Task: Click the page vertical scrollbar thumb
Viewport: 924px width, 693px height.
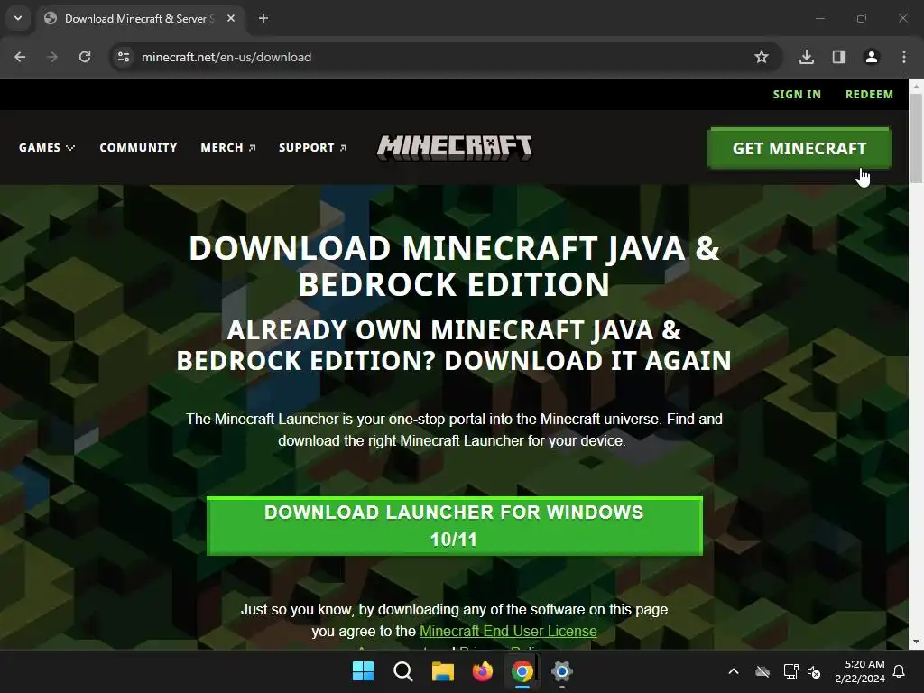Action: (917, 137)
